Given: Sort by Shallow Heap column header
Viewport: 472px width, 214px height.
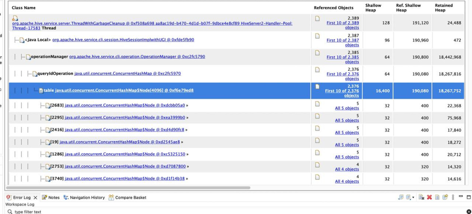Looking at the screenshot, I should click(373, 8).
